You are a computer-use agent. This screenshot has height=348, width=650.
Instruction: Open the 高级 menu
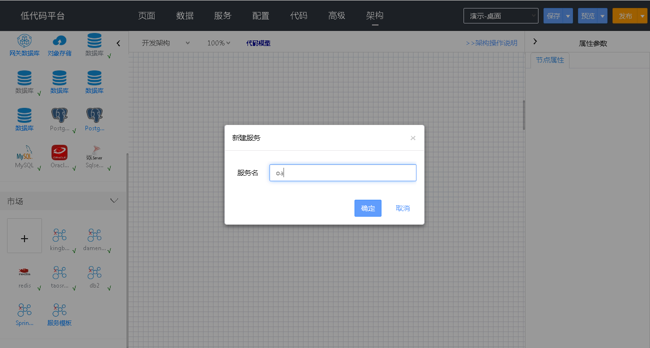point(337,15)
